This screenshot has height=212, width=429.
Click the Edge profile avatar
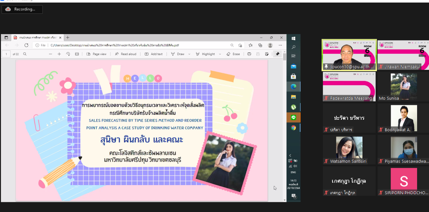tap(270, 45)
